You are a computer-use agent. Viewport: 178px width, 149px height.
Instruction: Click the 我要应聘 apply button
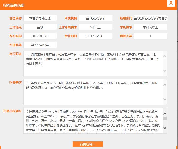87,144
